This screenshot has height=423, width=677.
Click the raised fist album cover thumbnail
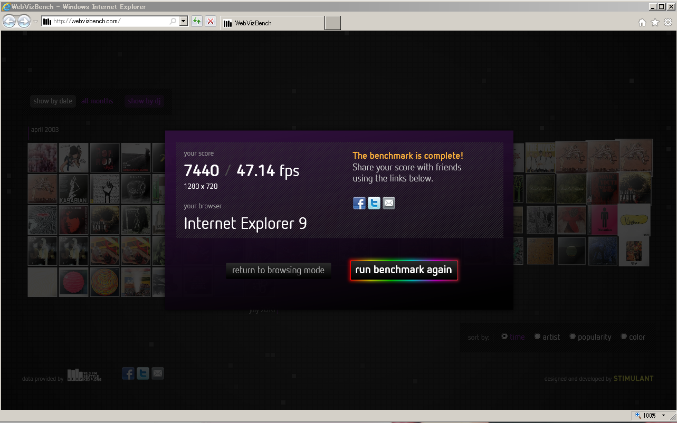pyautogui.click(x=104, y=189)
